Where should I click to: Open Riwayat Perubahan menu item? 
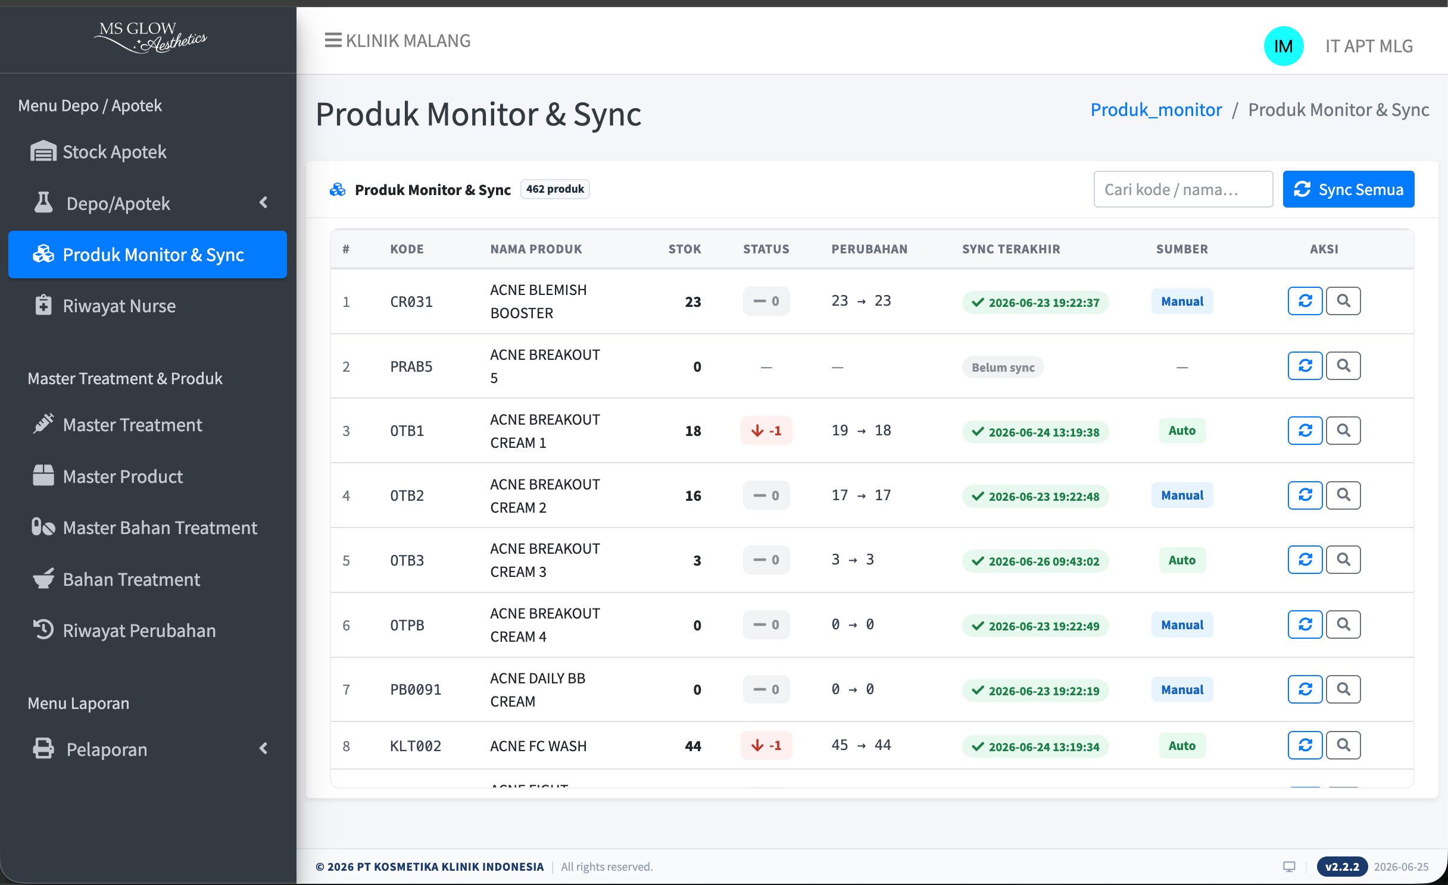(148, 630)
